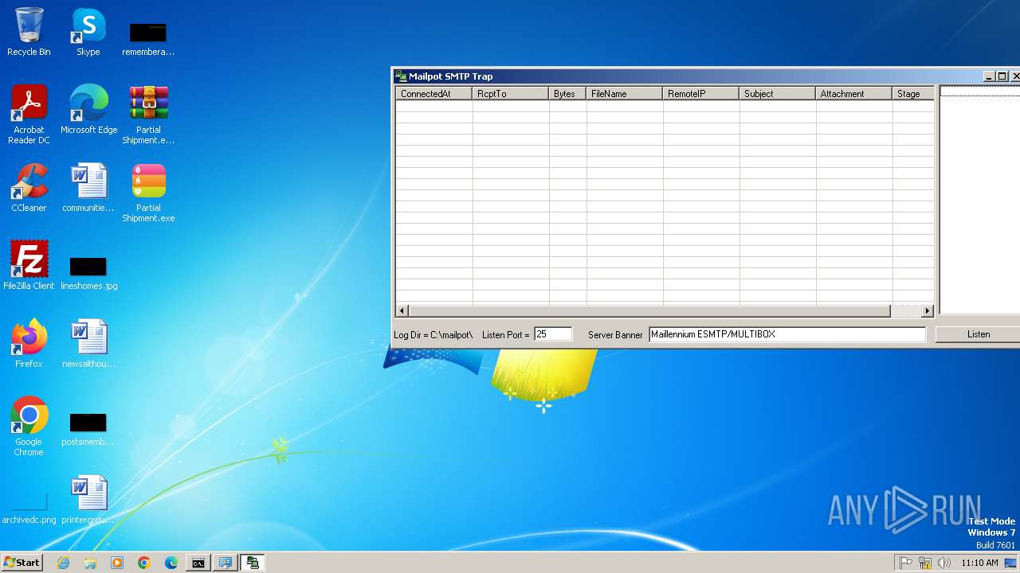Select the newsalthou... Word document

pos(88,344)
